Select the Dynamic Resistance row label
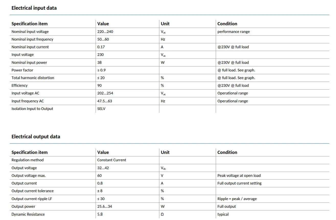This screenshot has height=220, width=336. pyautogui.click(x=28, y=214)
